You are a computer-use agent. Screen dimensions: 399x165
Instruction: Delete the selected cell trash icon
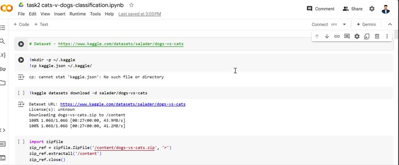click(x=377, y=36)
